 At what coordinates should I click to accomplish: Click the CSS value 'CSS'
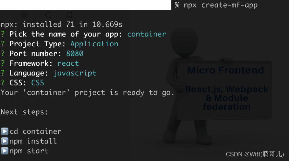(x=37, y=83)
